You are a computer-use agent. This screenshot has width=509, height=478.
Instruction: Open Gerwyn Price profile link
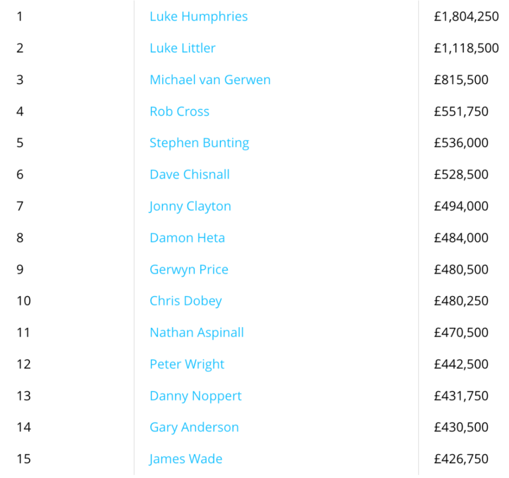tap(189, 270)
